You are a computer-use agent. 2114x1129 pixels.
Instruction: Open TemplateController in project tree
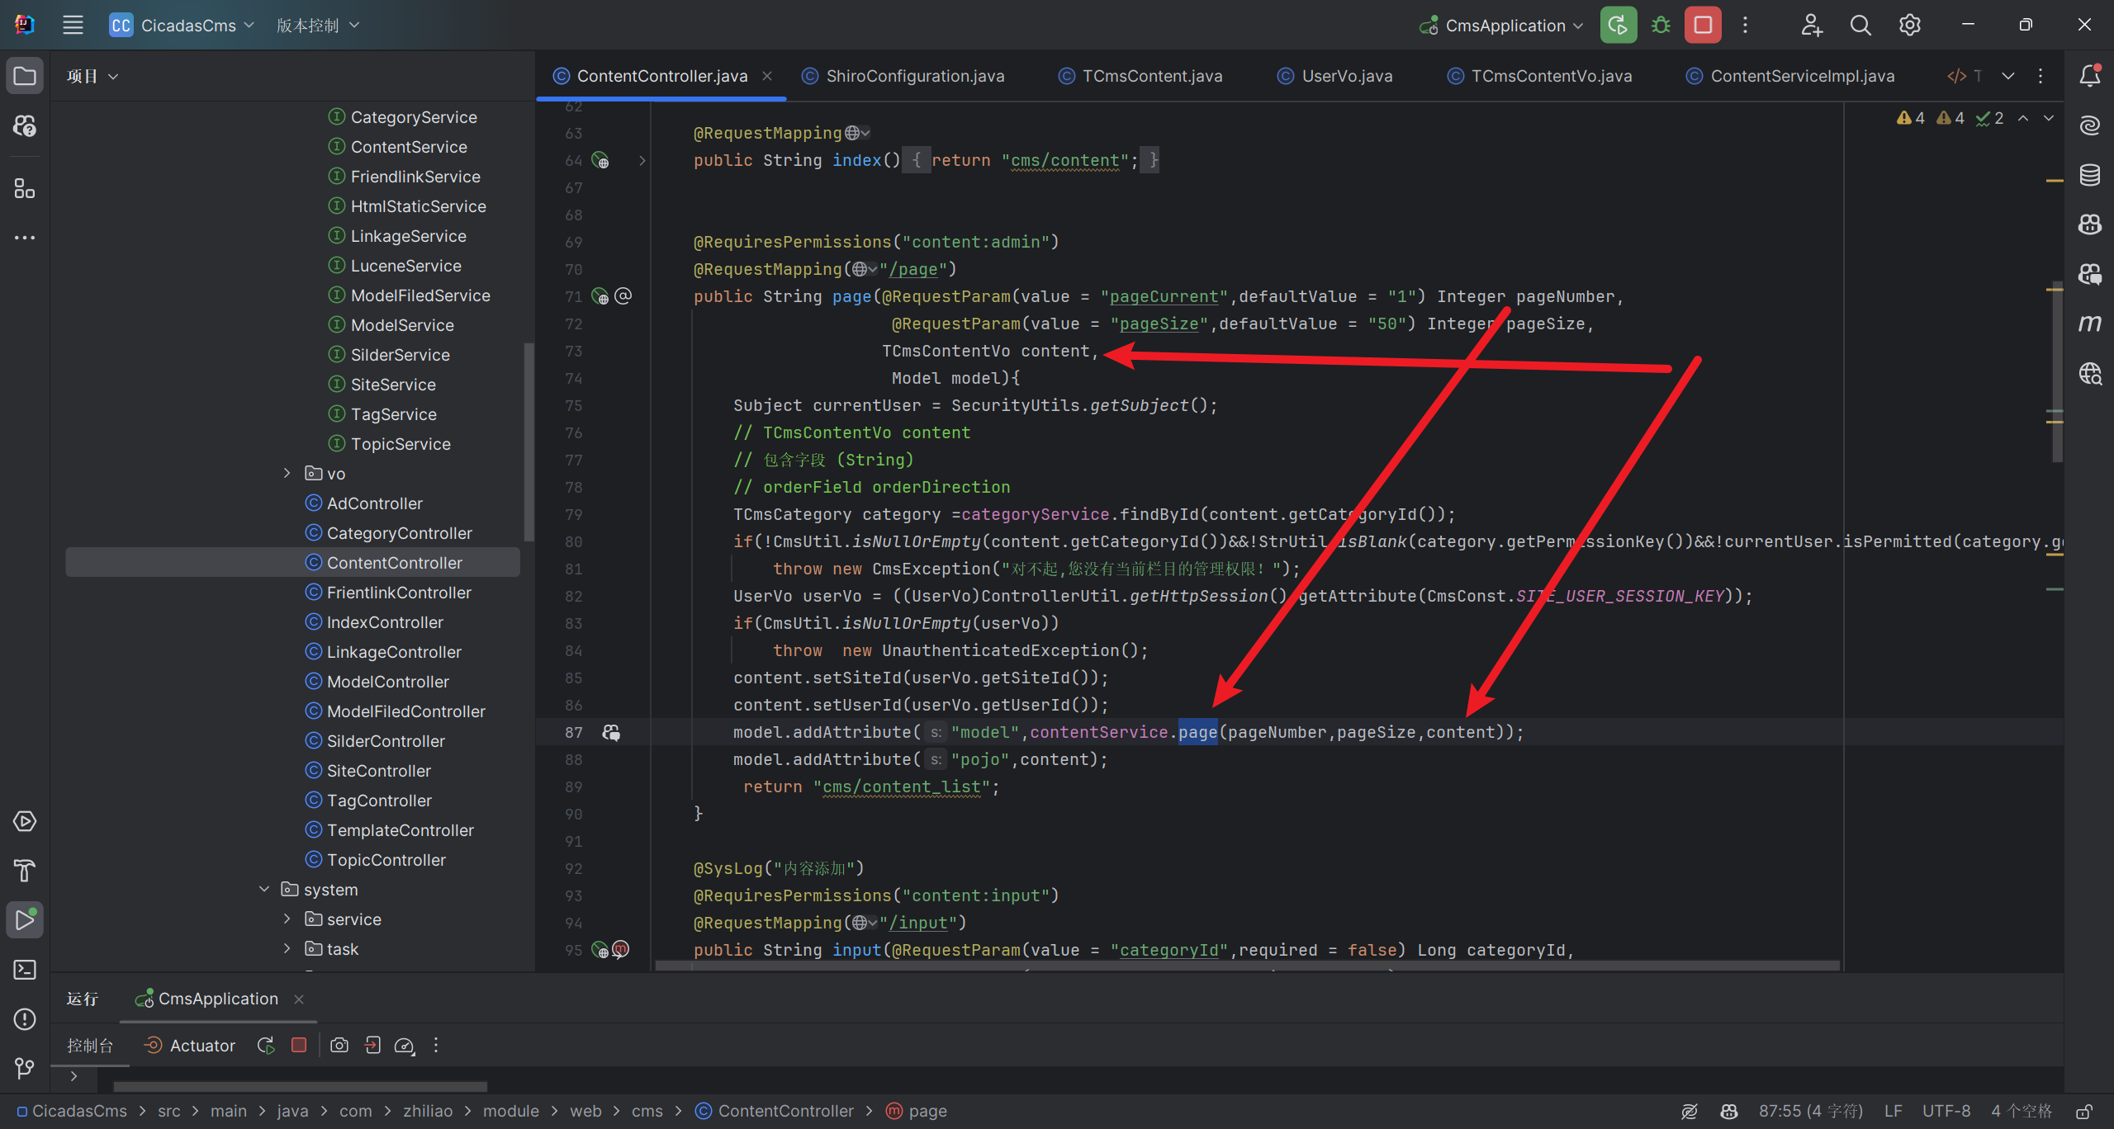400,829
